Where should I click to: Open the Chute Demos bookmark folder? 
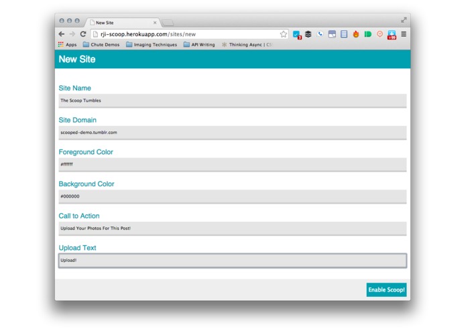[101, 44]
